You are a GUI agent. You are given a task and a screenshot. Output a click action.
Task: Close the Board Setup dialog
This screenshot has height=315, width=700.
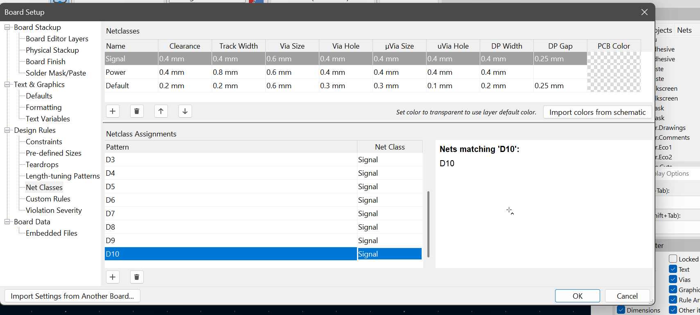tap(644, 12)
